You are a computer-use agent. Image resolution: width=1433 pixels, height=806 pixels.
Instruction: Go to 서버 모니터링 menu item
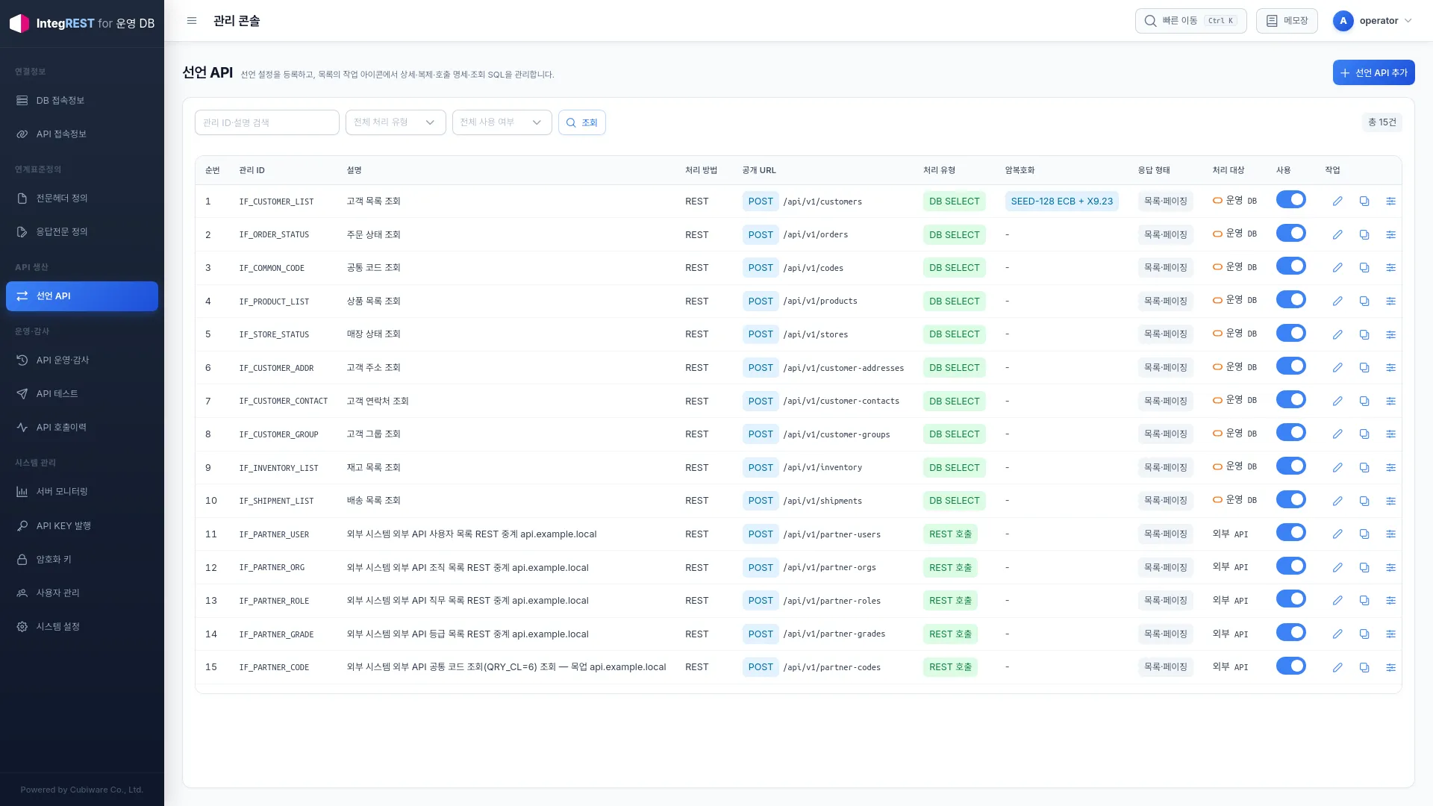click(x=82, y=492)
